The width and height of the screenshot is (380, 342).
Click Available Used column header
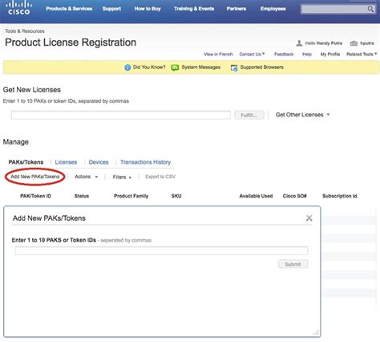[x=256, y=196]
